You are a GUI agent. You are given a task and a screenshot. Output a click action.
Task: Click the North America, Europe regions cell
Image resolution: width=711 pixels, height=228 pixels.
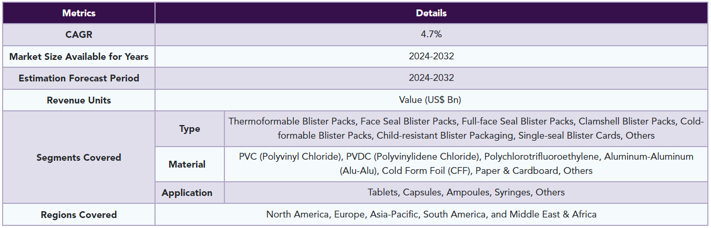coord(431,214)
